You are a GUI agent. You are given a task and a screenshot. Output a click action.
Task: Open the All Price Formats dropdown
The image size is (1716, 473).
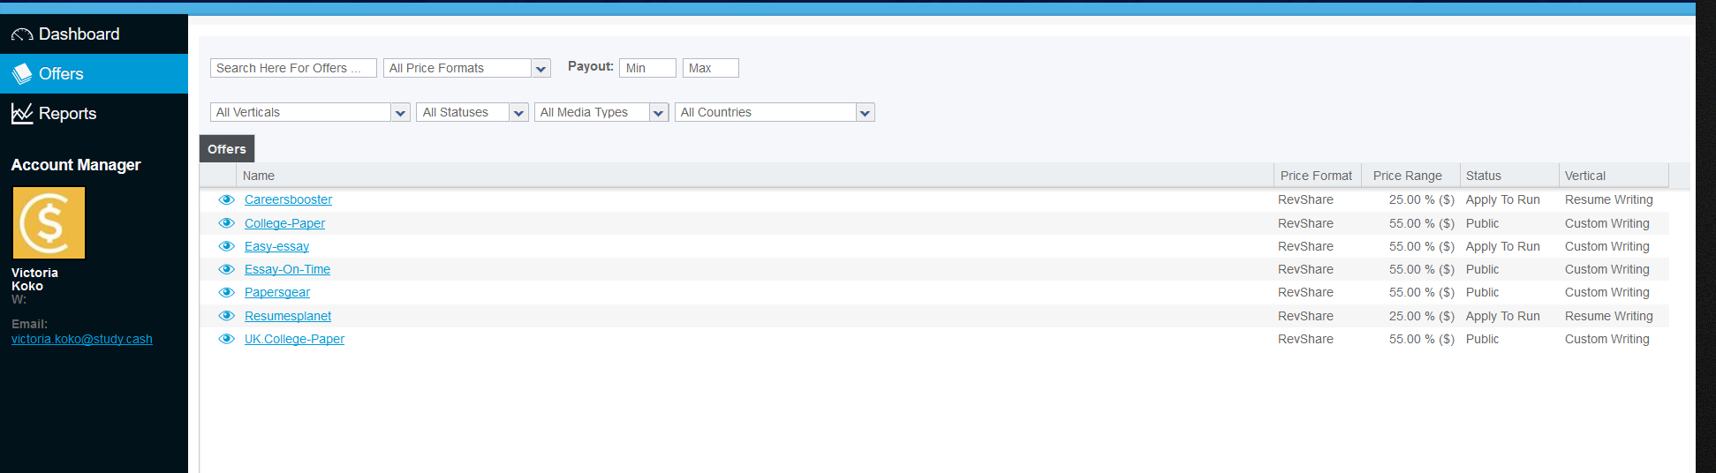tap(467, 68)
